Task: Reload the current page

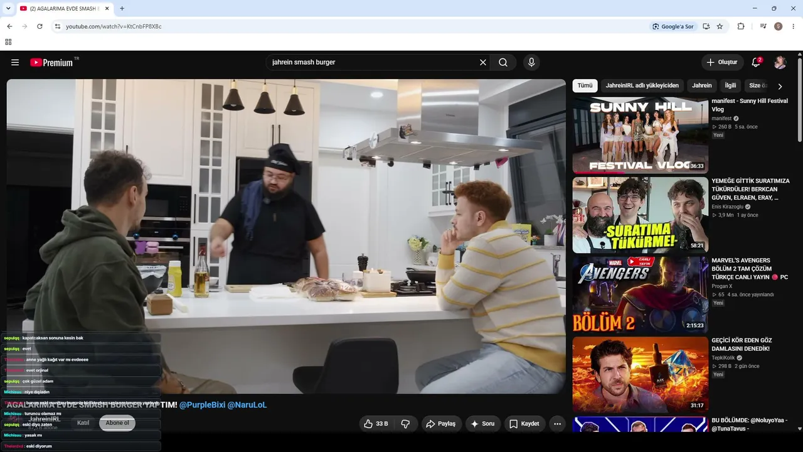Action: click(40, 26)
